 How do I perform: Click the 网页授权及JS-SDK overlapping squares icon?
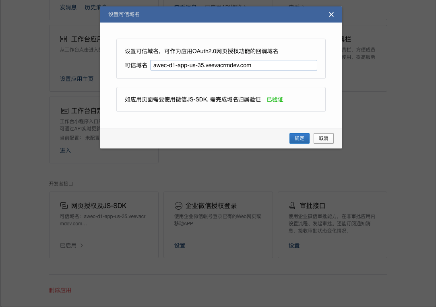64,206
